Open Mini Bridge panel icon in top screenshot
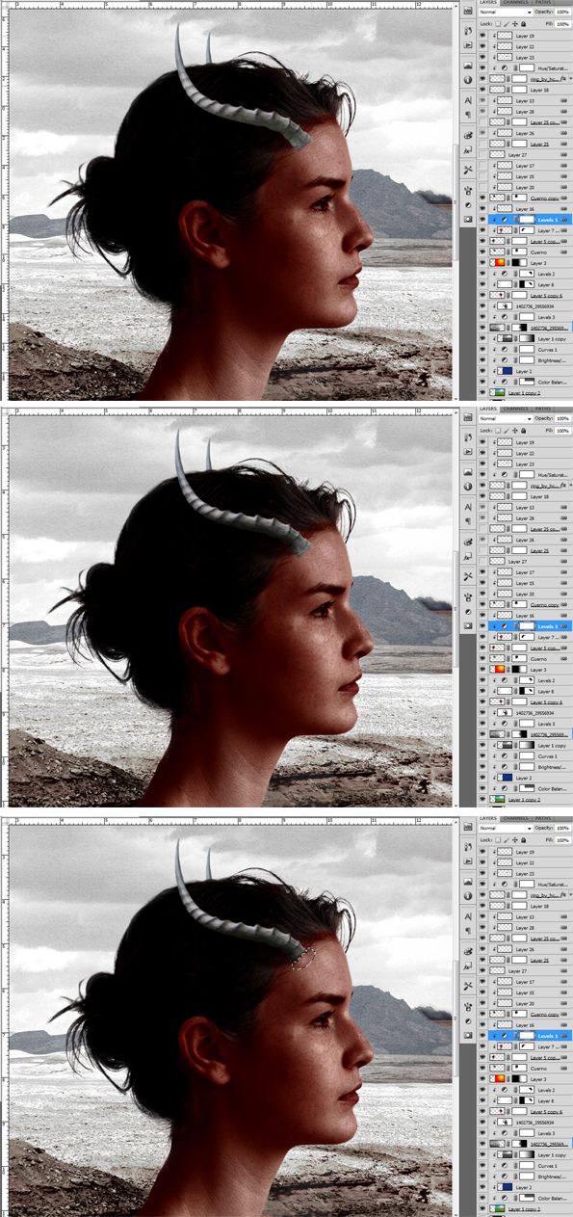This screenshot has height=1217, width=573. pos(468,11)
